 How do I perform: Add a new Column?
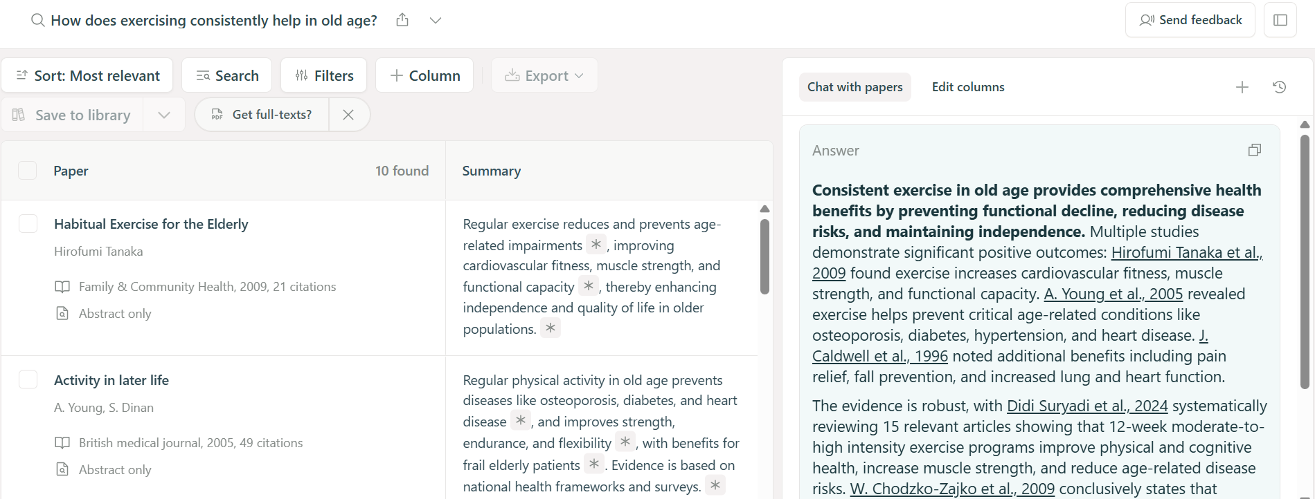coord(424,75)
